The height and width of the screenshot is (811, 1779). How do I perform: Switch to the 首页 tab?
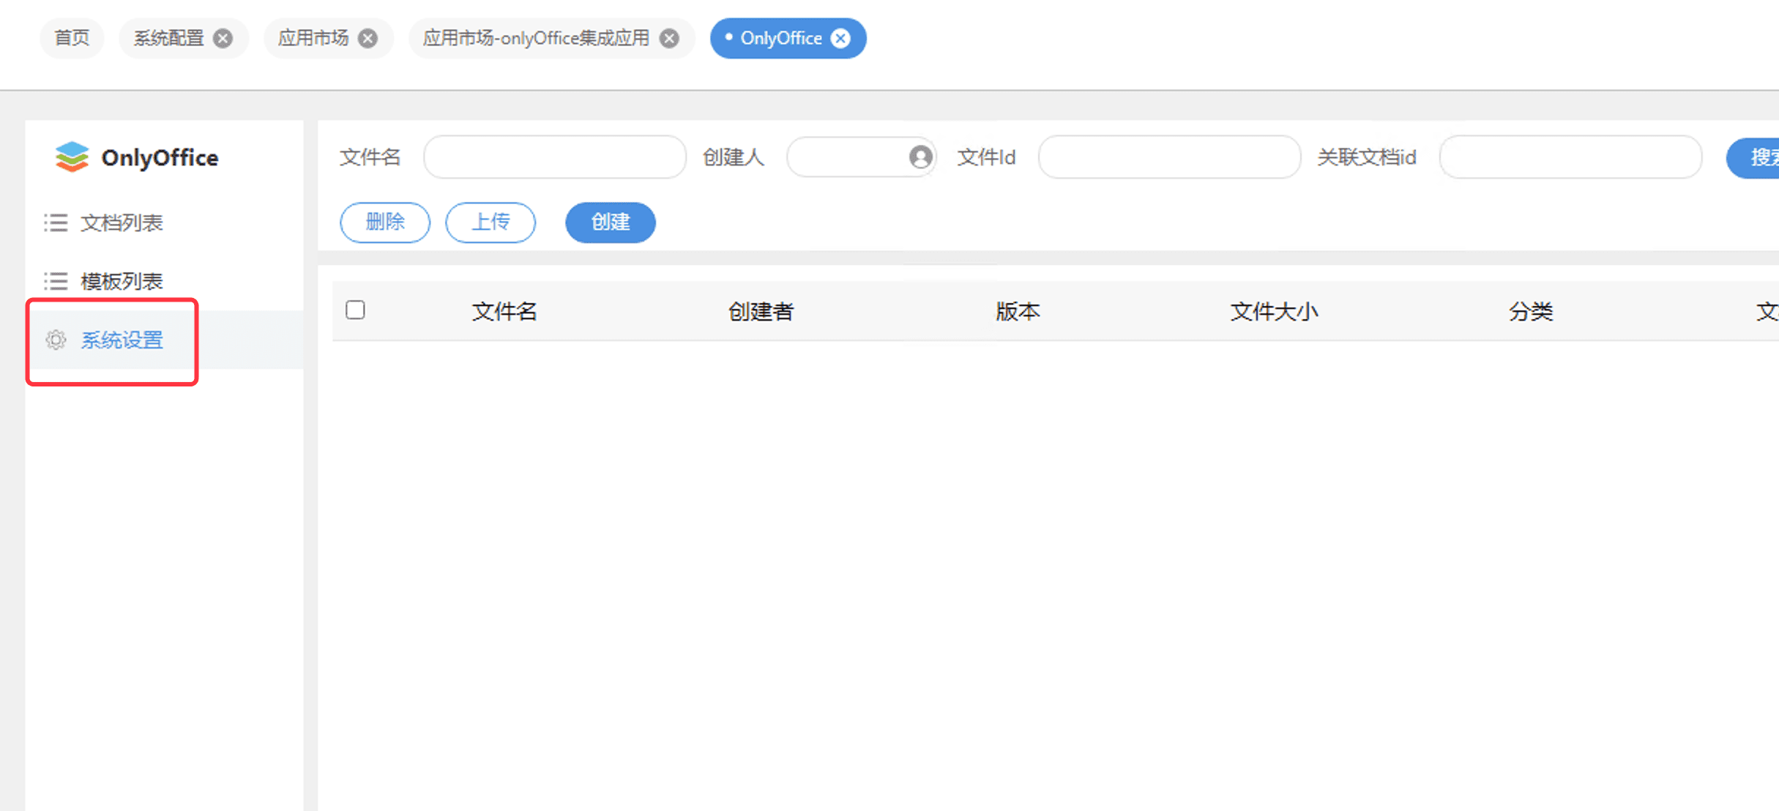[x=71, y=38]
